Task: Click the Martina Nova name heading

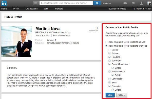Action: point(48,29)
